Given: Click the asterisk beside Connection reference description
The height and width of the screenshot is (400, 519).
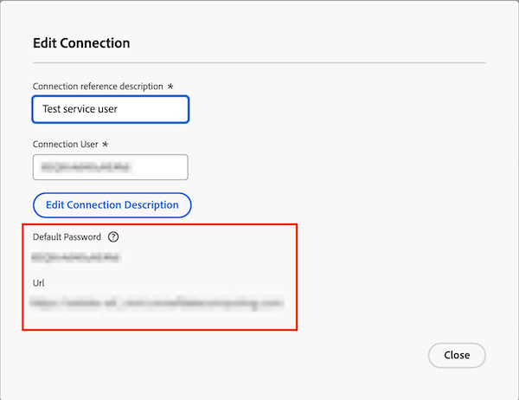Looking at the screenshot, I should click(170, 87).
